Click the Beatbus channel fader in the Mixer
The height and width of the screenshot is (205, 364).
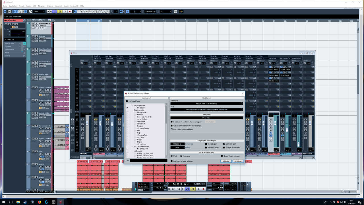(287, 130)
